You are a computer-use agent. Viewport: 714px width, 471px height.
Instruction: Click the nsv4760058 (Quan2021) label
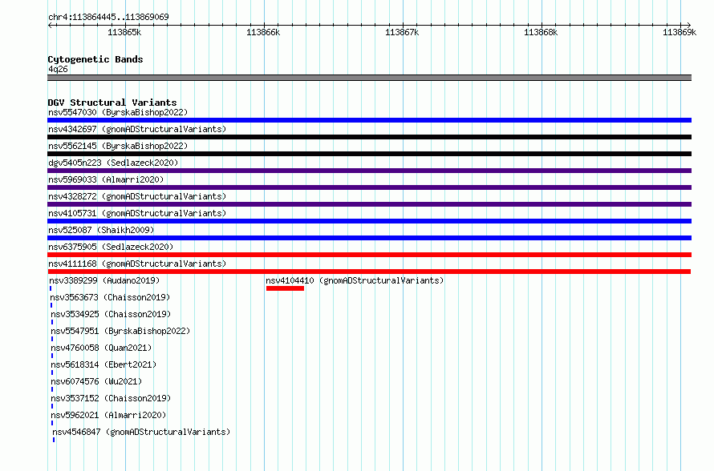pyautogui.click(x=101, y=348)
